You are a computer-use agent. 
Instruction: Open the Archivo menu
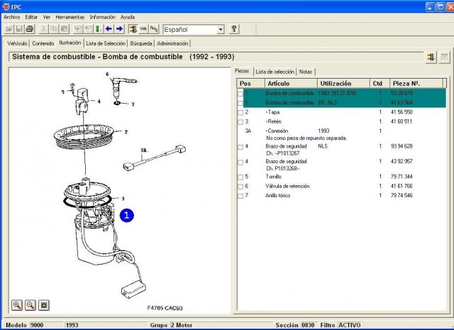[11, 17]
